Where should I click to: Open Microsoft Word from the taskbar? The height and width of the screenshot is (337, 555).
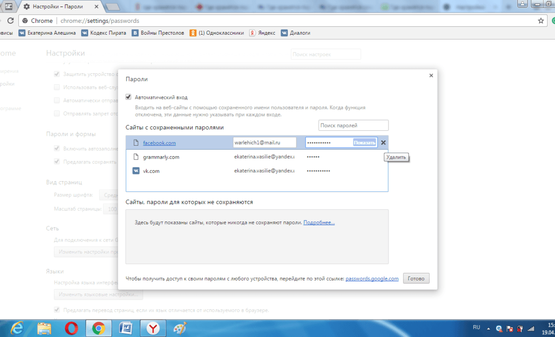[x=126, y=328]
